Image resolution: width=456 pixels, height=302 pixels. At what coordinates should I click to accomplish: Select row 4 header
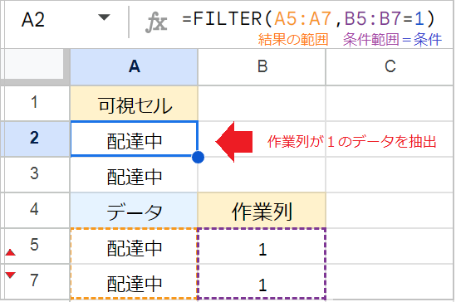[35, 210]
